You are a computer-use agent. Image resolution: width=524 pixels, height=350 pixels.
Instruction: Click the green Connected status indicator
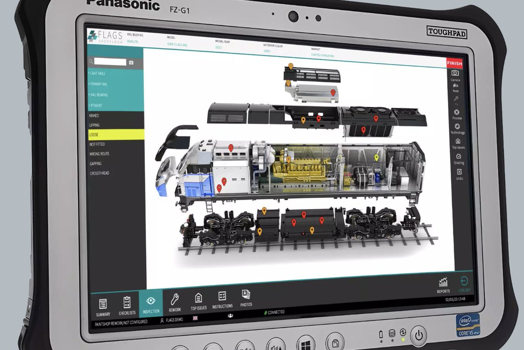274,312
